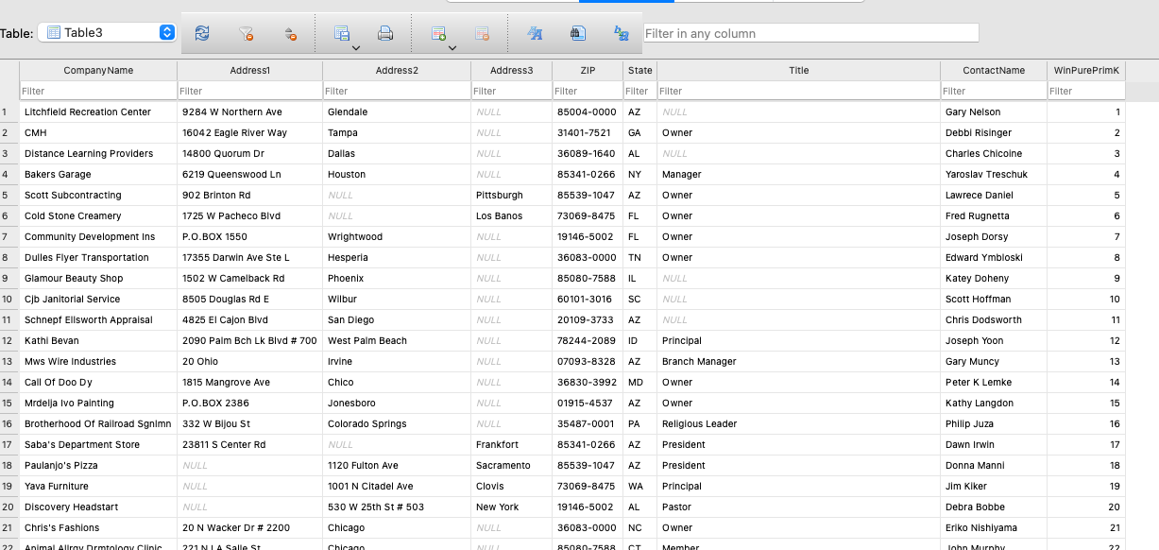This screenshot has height=550, width=1159.
Task: Click the Address1 filter box
Action: (x=250, y=91)
